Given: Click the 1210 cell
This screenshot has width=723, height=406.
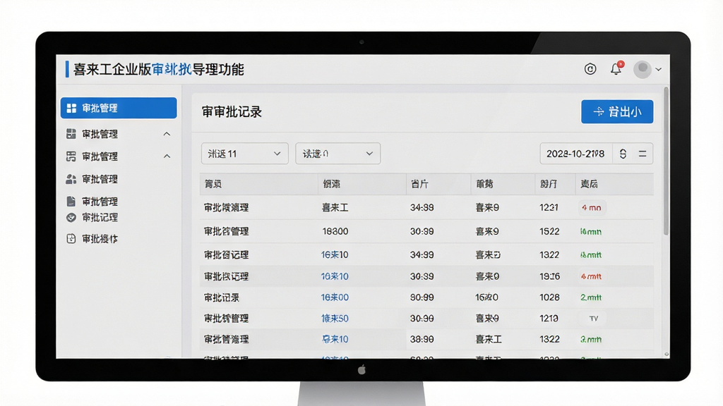Looking at the screenshot, I should (x=549, y=318).
